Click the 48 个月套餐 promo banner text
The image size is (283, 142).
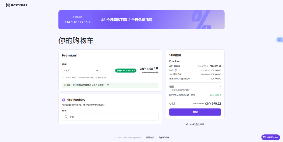(x=125, y=20)
